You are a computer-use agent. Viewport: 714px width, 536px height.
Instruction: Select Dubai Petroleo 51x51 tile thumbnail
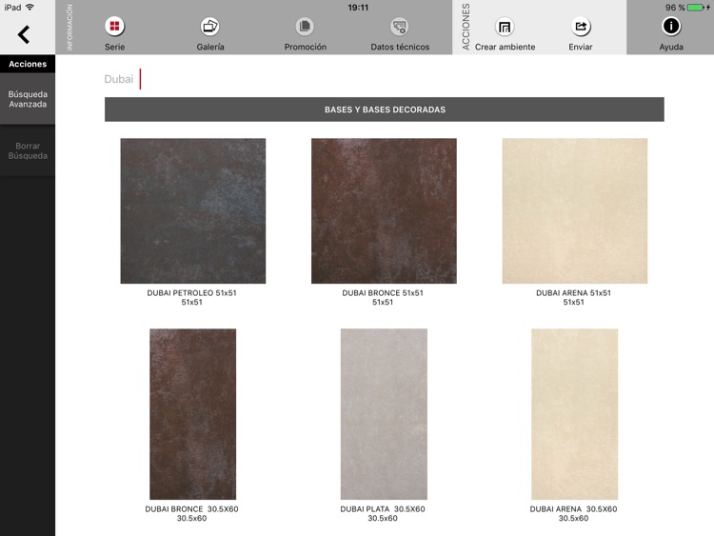click(192, 210)
